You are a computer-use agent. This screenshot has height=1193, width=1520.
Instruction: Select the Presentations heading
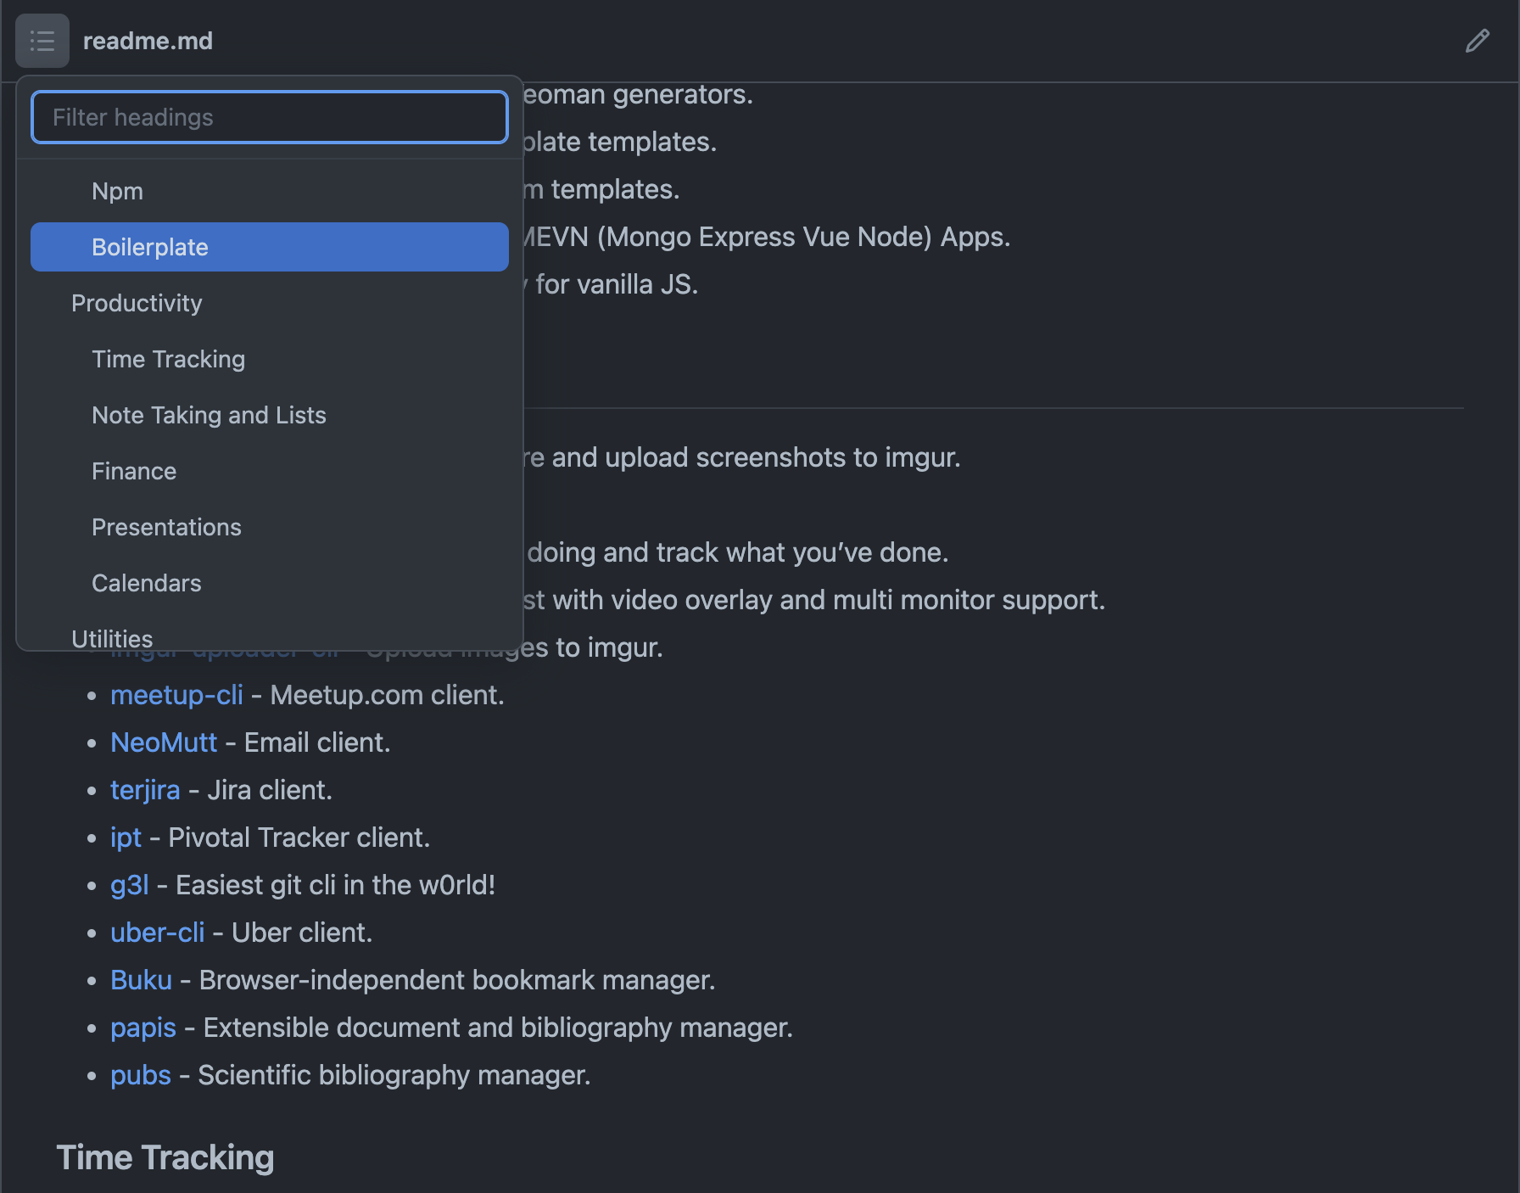tap(166, 527)
